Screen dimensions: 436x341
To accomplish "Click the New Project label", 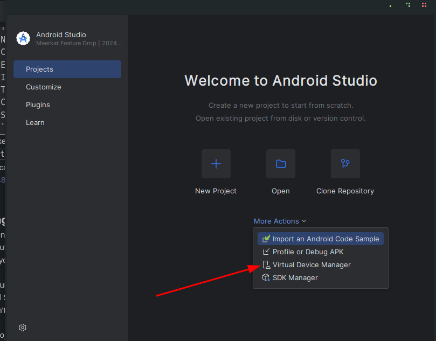I will [216, 191].
